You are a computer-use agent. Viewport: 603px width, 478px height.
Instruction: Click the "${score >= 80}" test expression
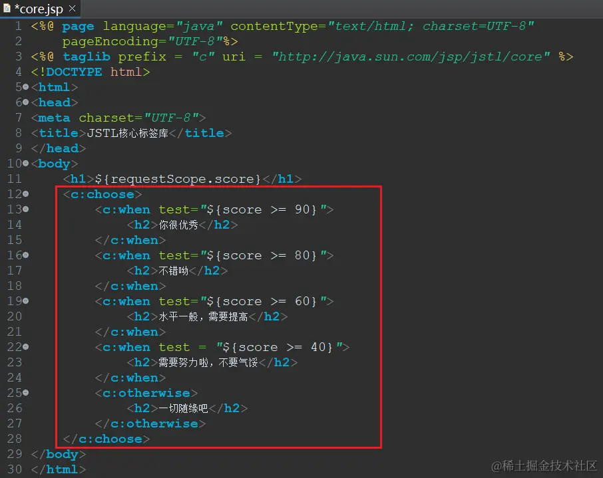[x=262, y=255]
